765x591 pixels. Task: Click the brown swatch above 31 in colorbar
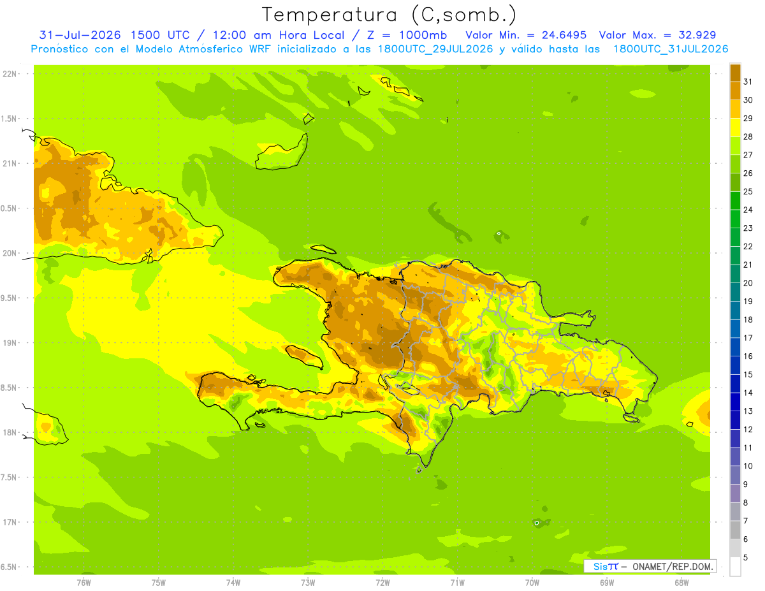click(x=735, y=73)
